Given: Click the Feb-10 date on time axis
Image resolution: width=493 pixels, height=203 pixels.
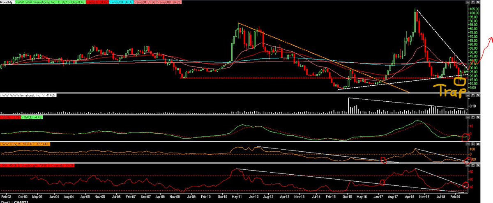Looking at the screenshot, I should (x=206, y=197).
